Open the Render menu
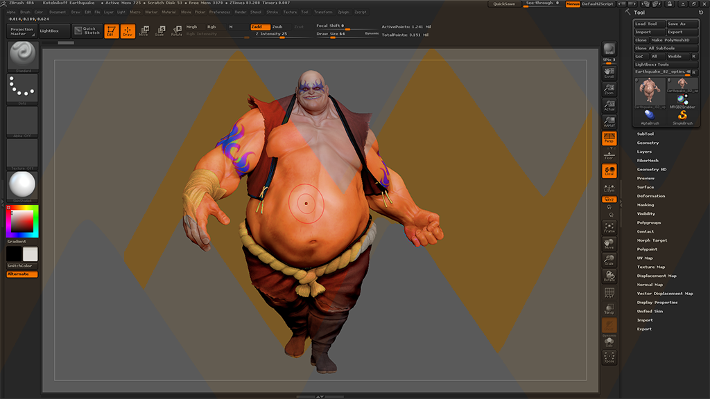The image size is (710, 399). [x=241, y=12]
